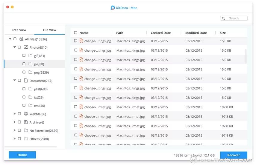Expand the Webfile(86) node
The image size is (256, 165).
coord(15,114)
